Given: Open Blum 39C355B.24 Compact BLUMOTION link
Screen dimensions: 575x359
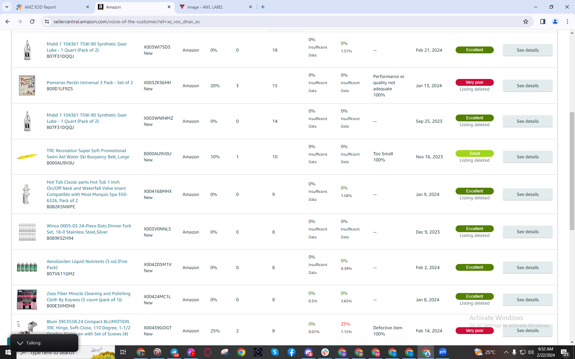Looking at the screenshot, I should pyautogui.click(x=88, y=328).
